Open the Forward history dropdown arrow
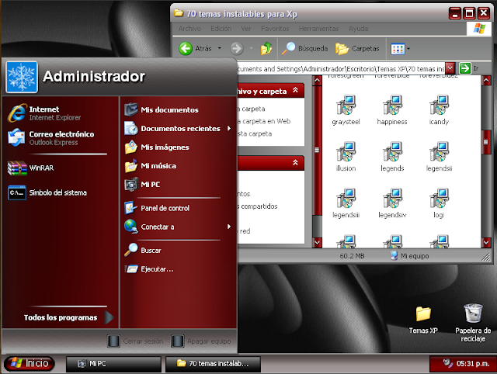The image size is (497, 374). pyautogui.click(x=251, y=48)
